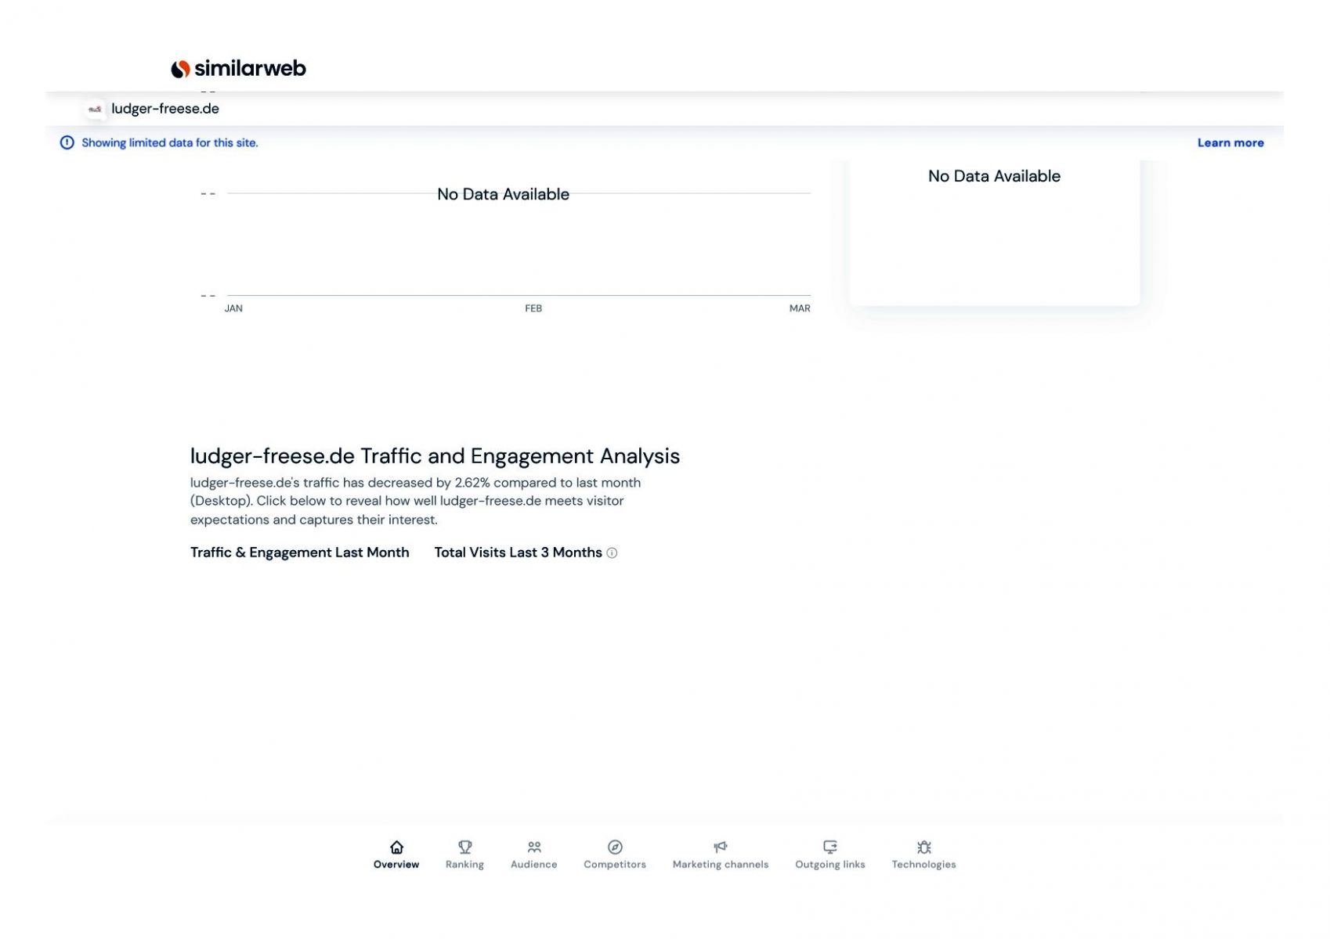Switch to the Technologies tab
The image size is (1330, 939).
click(923, 854)
